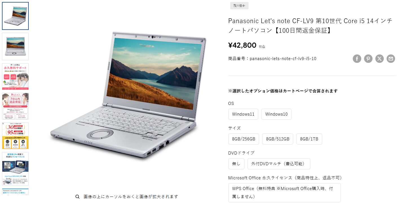The image size is (399, 205).
Task: Share product via email icon
Action: pyautogui.click(x=391, y=59)
